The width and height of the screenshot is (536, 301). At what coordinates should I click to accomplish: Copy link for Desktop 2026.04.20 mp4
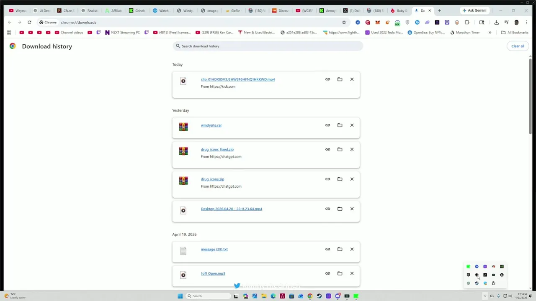pyautogui.click(x=327, y=209)
